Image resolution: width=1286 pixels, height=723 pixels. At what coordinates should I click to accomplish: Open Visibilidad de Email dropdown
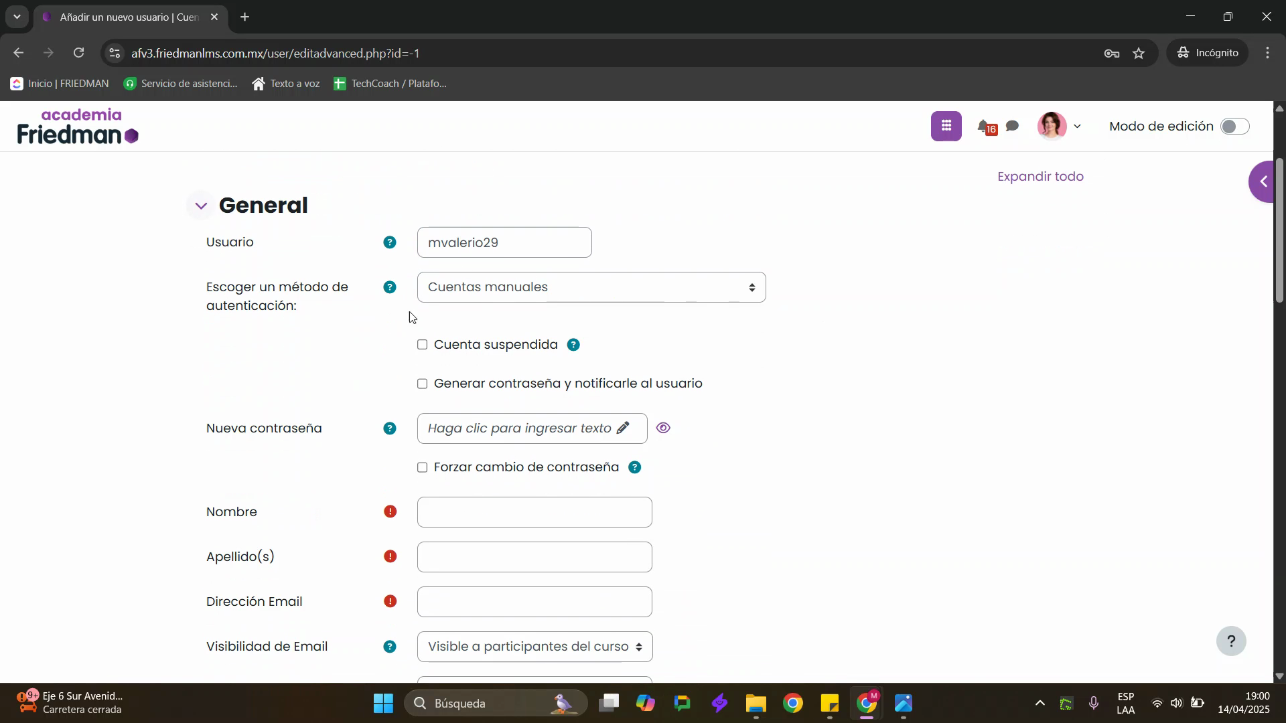point(534,647)
